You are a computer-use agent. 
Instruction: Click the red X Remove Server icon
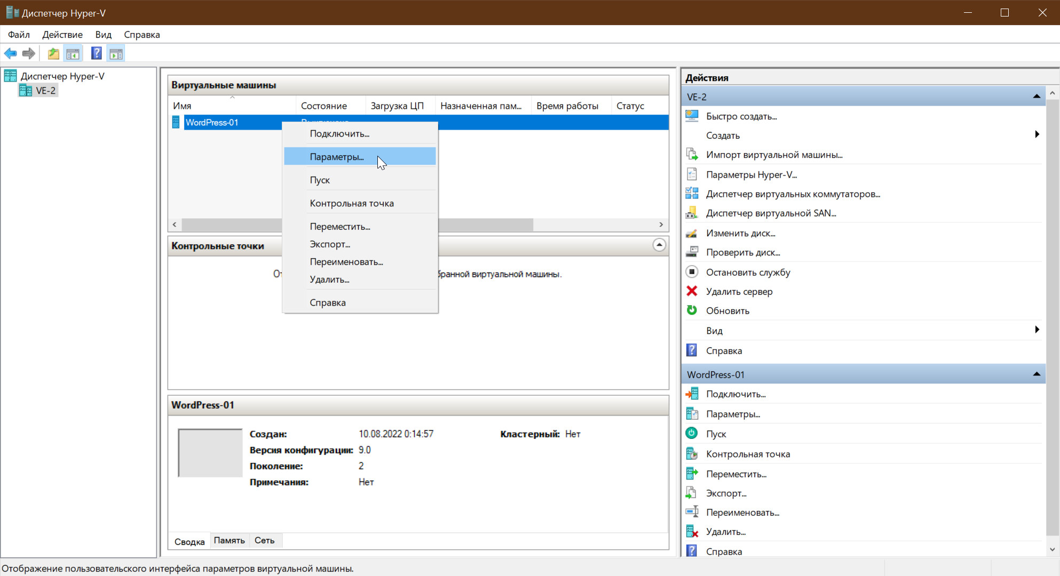tap(692, 291)
